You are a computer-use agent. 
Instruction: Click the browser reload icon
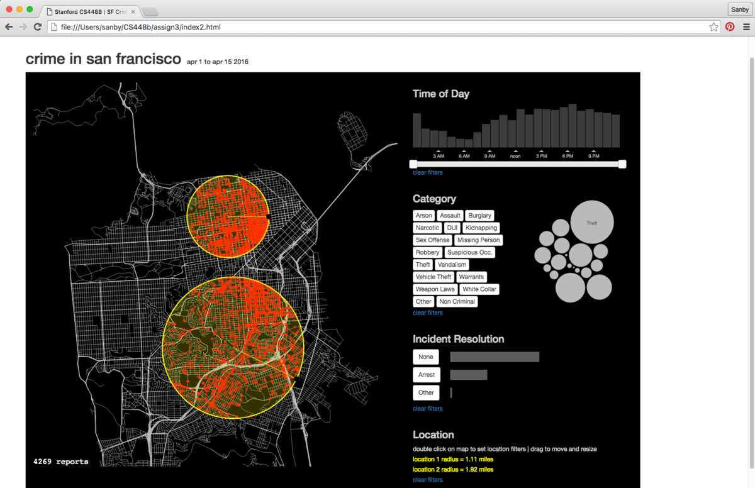38,27
